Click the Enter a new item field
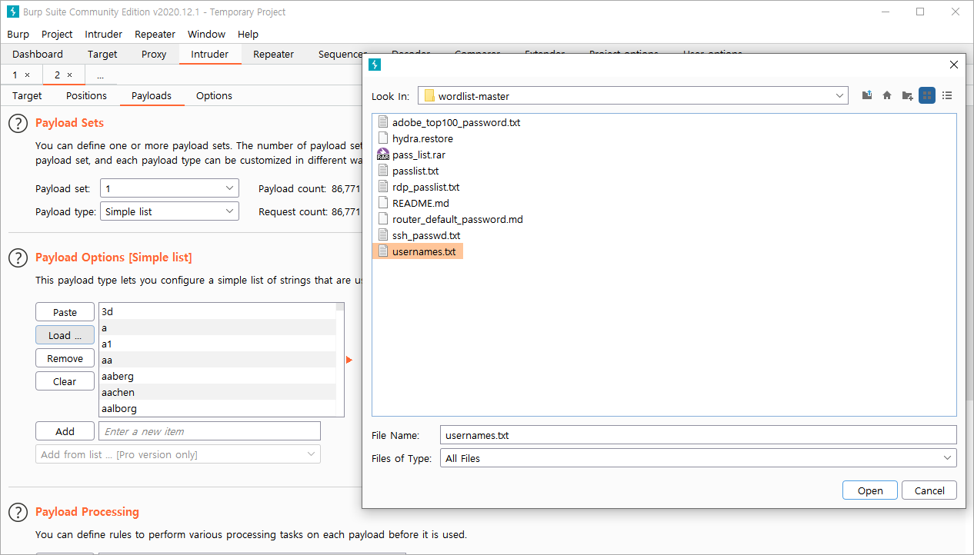Viewport: 974px width, 555px height. click(209, 431)
